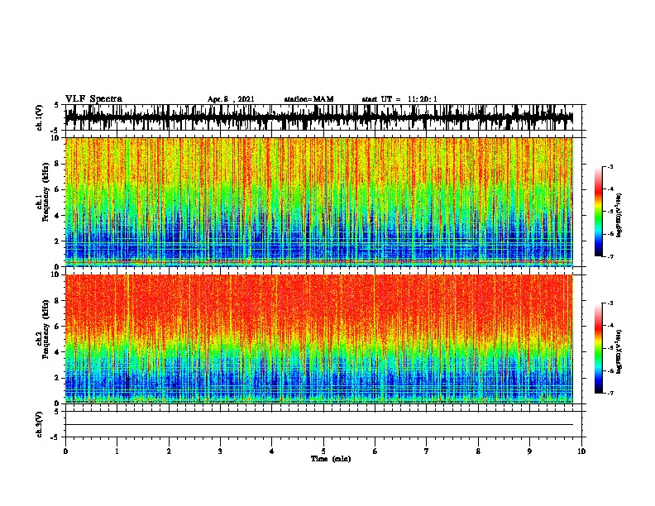Click the ch.2 frequency axis '6' tick

pos(58,326)
